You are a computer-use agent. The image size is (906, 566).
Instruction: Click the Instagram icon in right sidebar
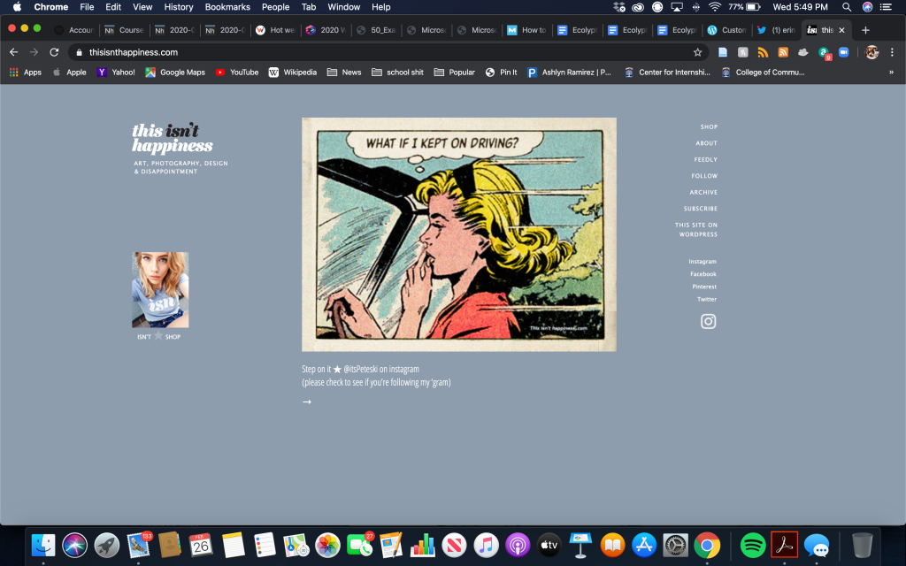(x=708, y=321)
